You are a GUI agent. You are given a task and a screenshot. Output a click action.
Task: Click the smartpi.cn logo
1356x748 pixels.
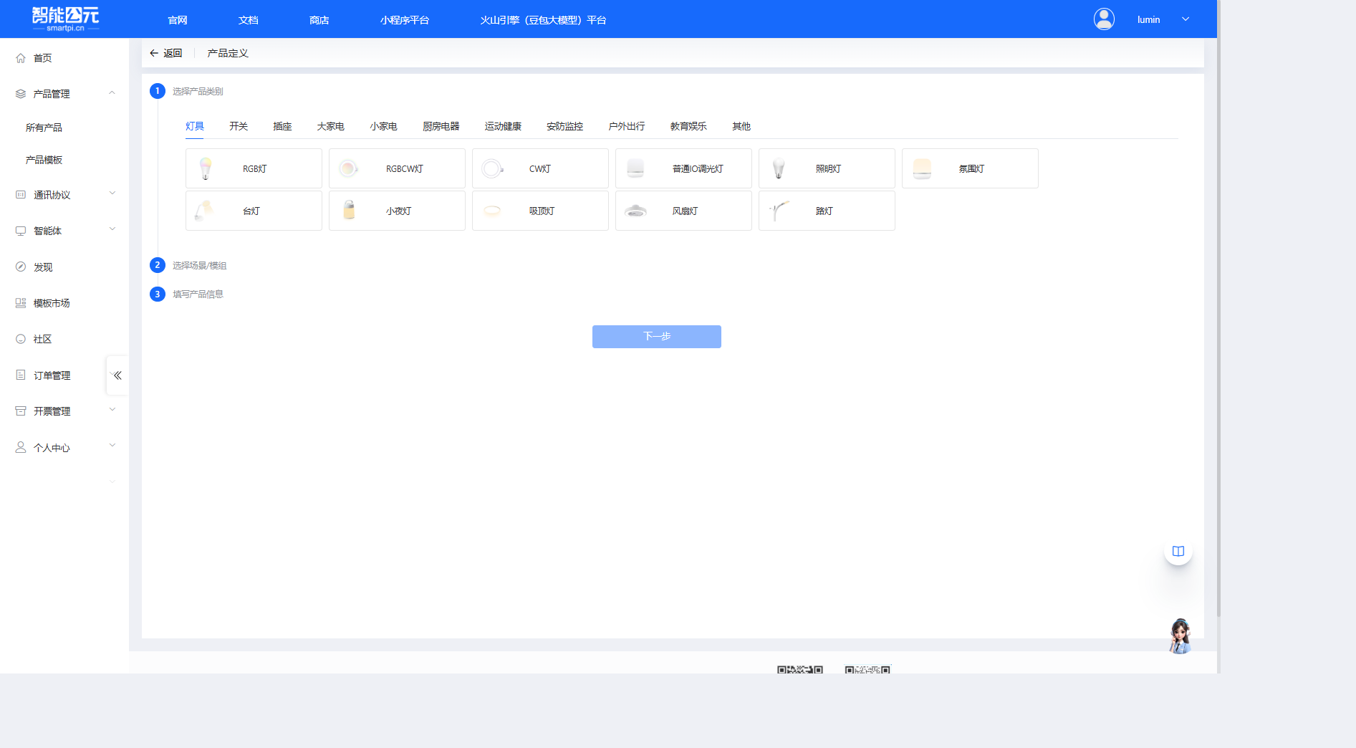[65, 19]
